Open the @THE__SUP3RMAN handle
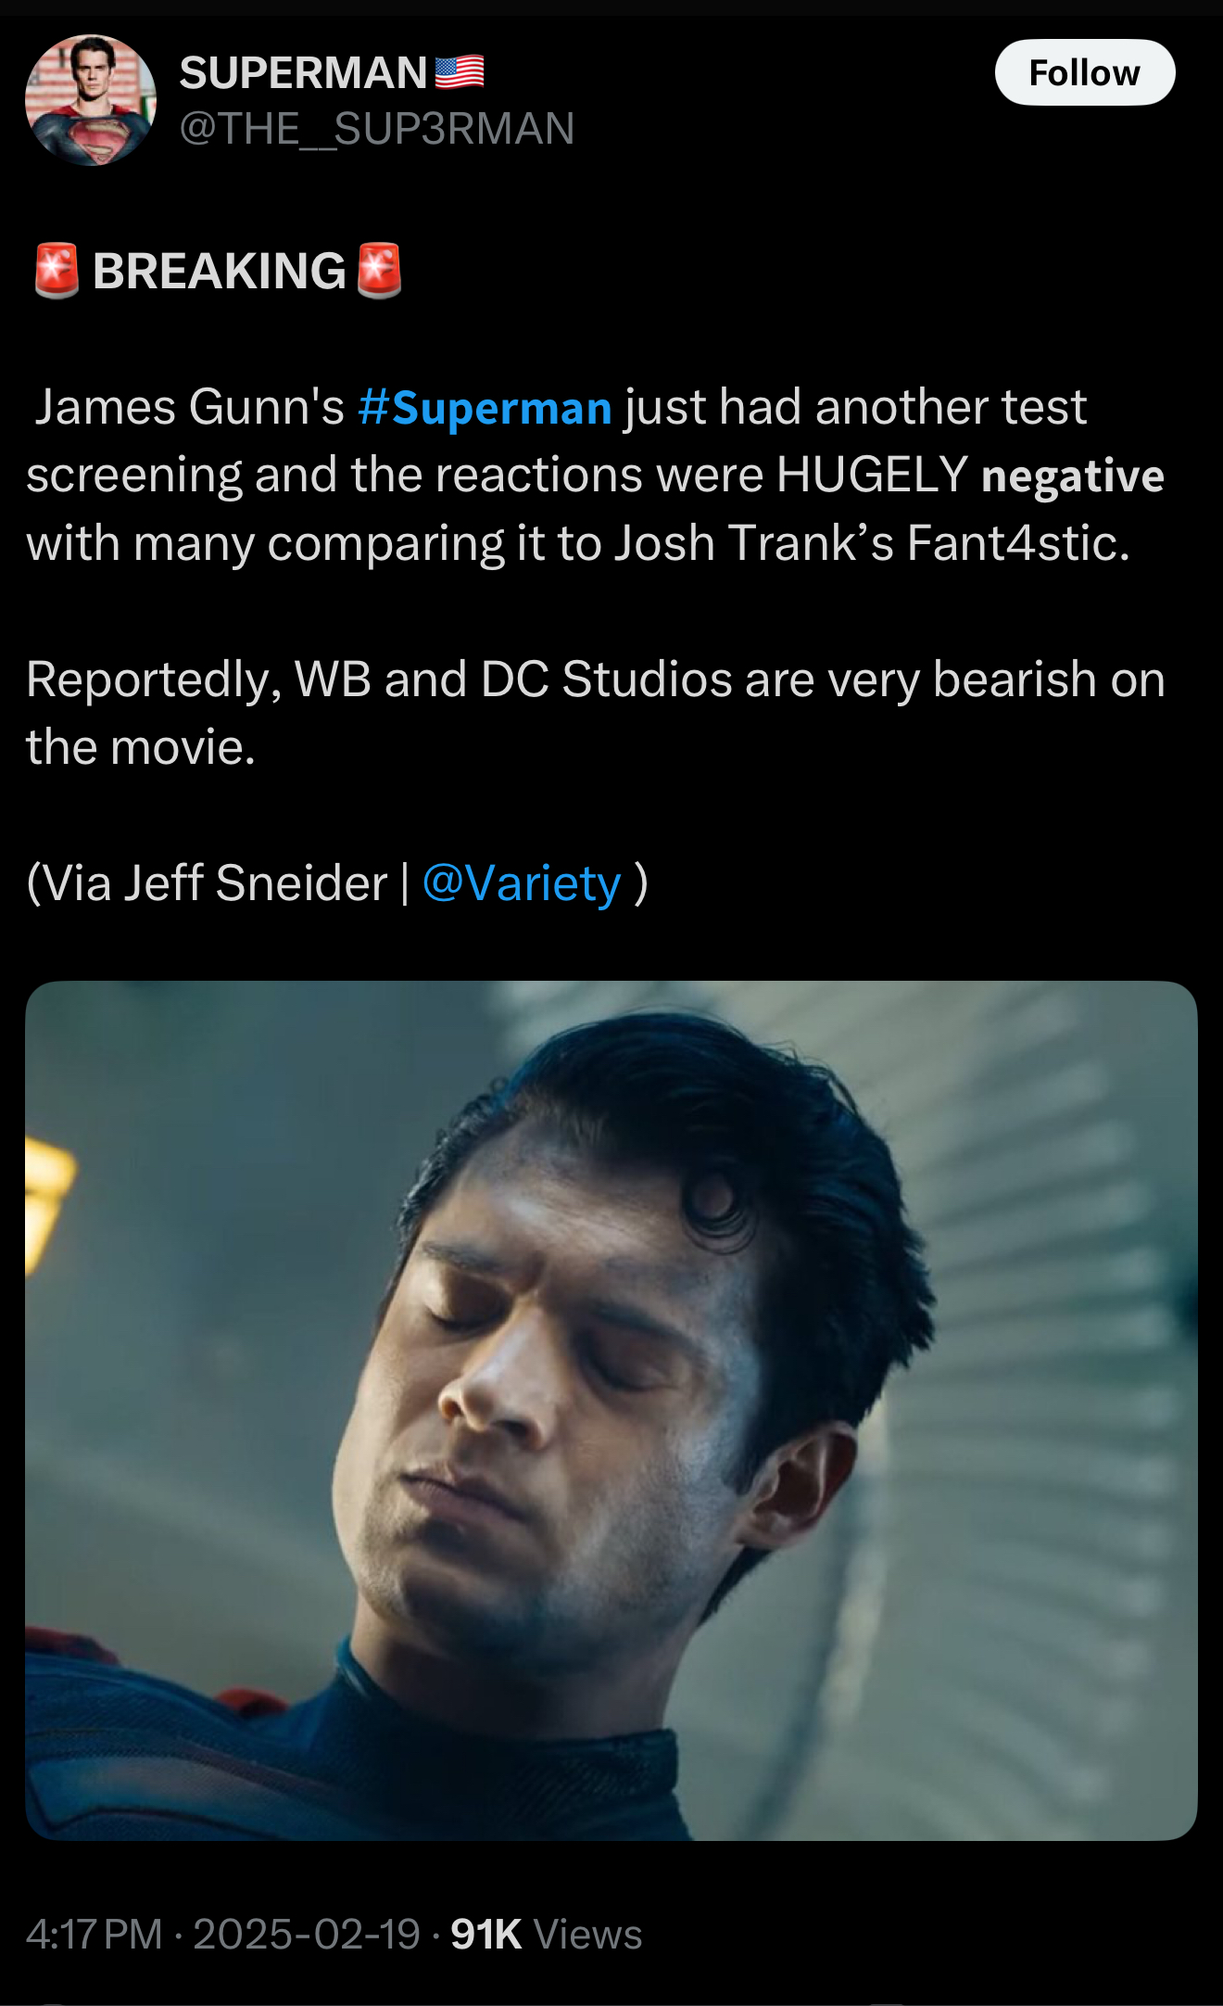Image resolution: width=1223 pixels, height=2006 pixels. (377, 128)
